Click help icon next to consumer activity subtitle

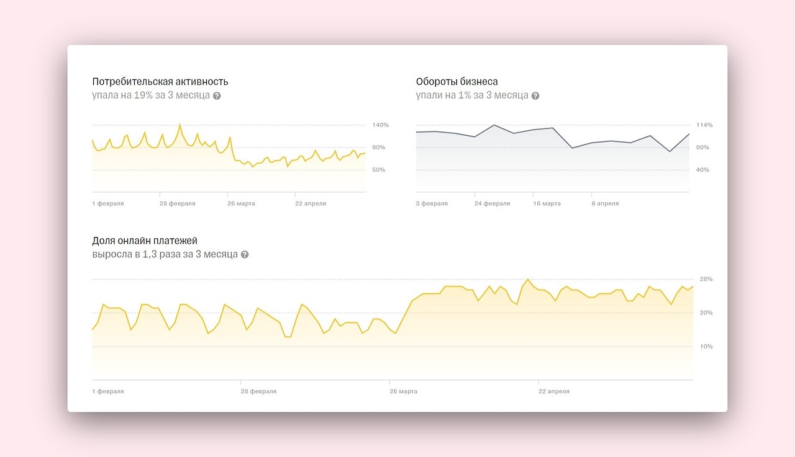click(x=217, y=96)
